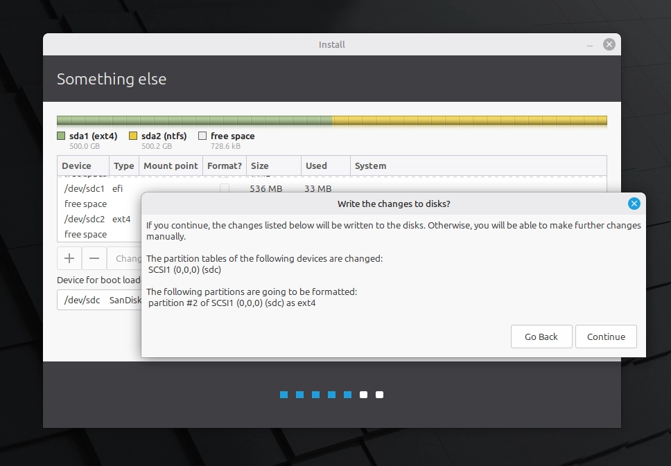Click the white free space legend square

click(202, 136)
